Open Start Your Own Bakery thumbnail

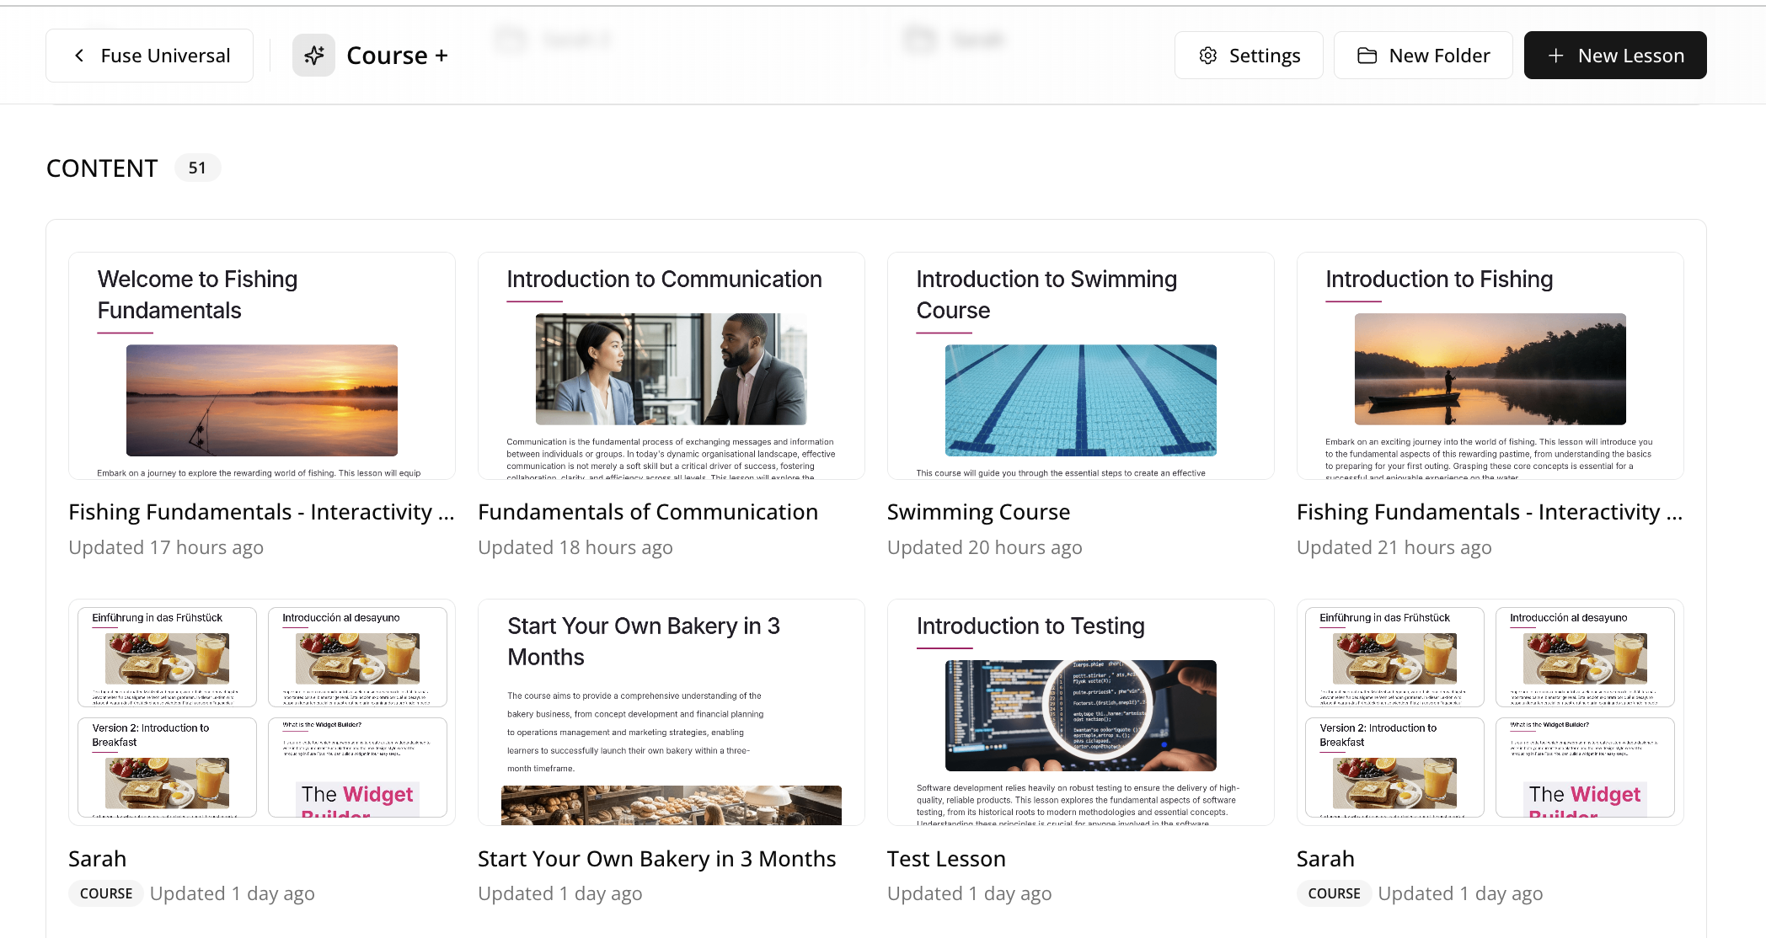672,712
